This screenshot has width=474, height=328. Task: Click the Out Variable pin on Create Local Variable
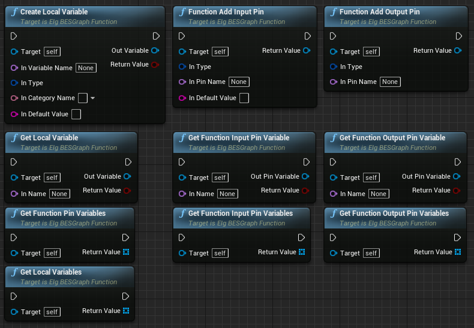click(155, 50)
